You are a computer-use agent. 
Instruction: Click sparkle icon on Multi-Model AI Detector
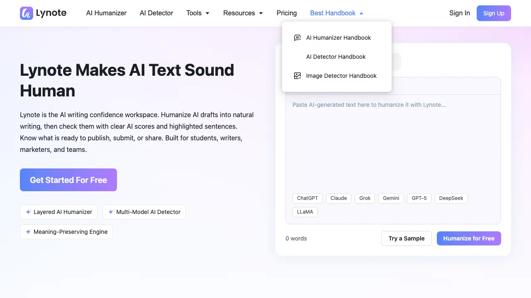(x=111, y=212)
